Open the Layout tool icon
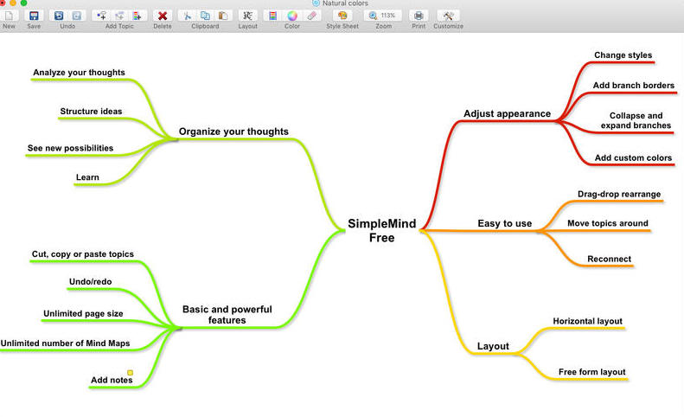This screenshot has height=417, width=684. (247, 16)
